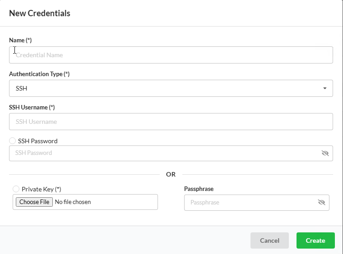This screenshot has height=254, width=343.
Task: Toggle Passphrase visibility eye icon
Action: pyautogui.click(x=321, y=202)
